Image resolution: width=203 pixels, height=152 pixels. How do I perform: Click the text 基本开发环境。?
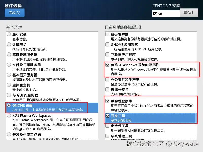tap(122, 121)
